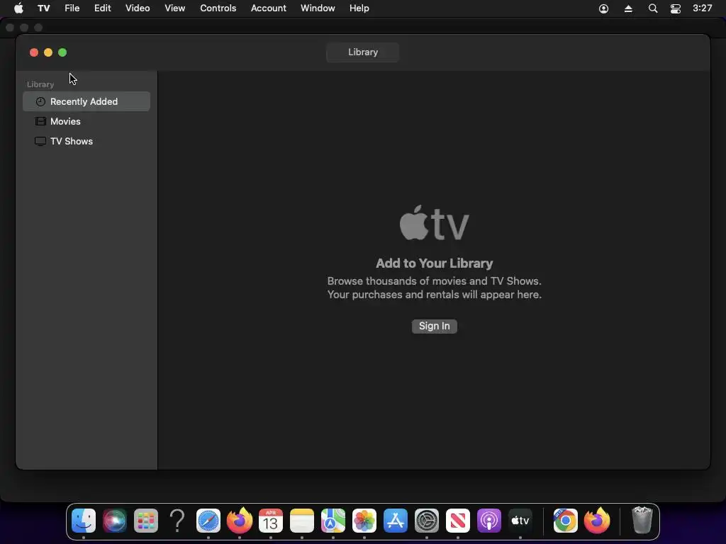Screen dimensions: 726x544
Task: Open Chrome Beta from the Dock
Action: [565, 521]
